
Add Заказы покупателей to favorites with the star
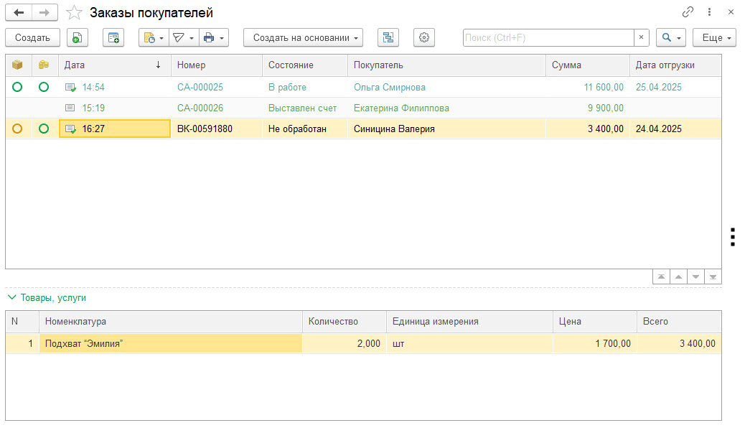tap(74, 13)
